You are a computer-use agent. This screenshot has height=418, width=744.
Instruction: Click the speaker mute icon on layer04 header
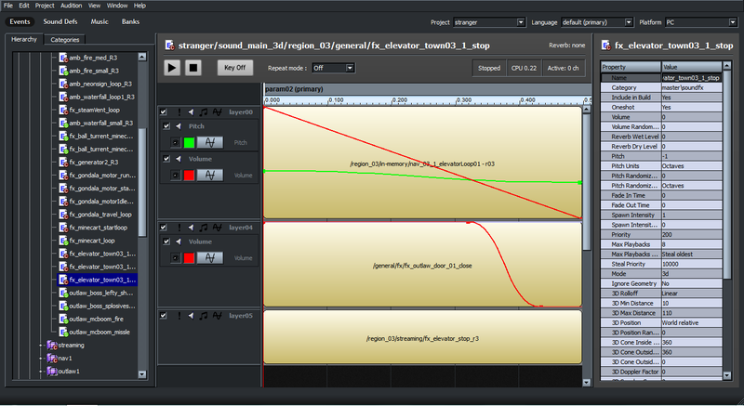pos(191,228)
